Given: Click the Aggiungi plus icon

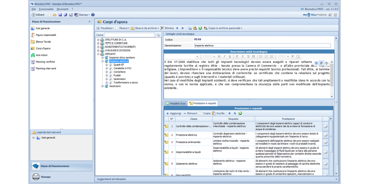Looking at the screenshot, I should coord(168,113).
